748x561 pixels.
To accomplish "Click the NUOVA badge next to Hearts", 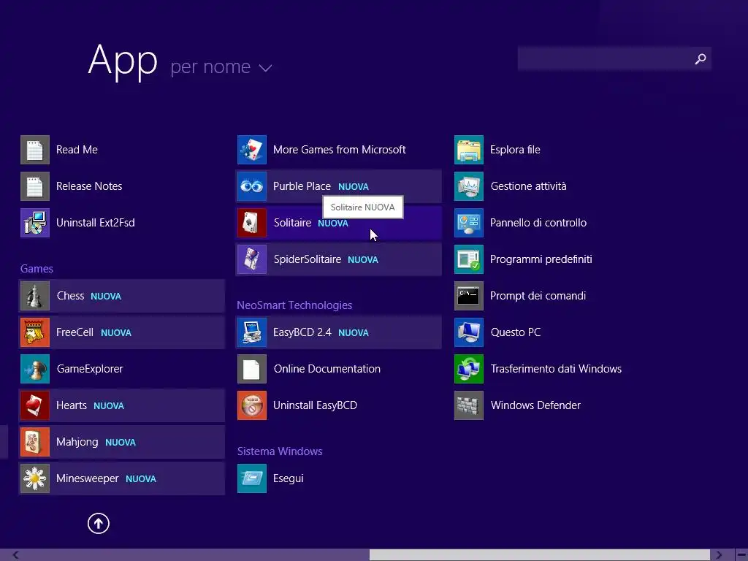I will click(x=109, y=406).
